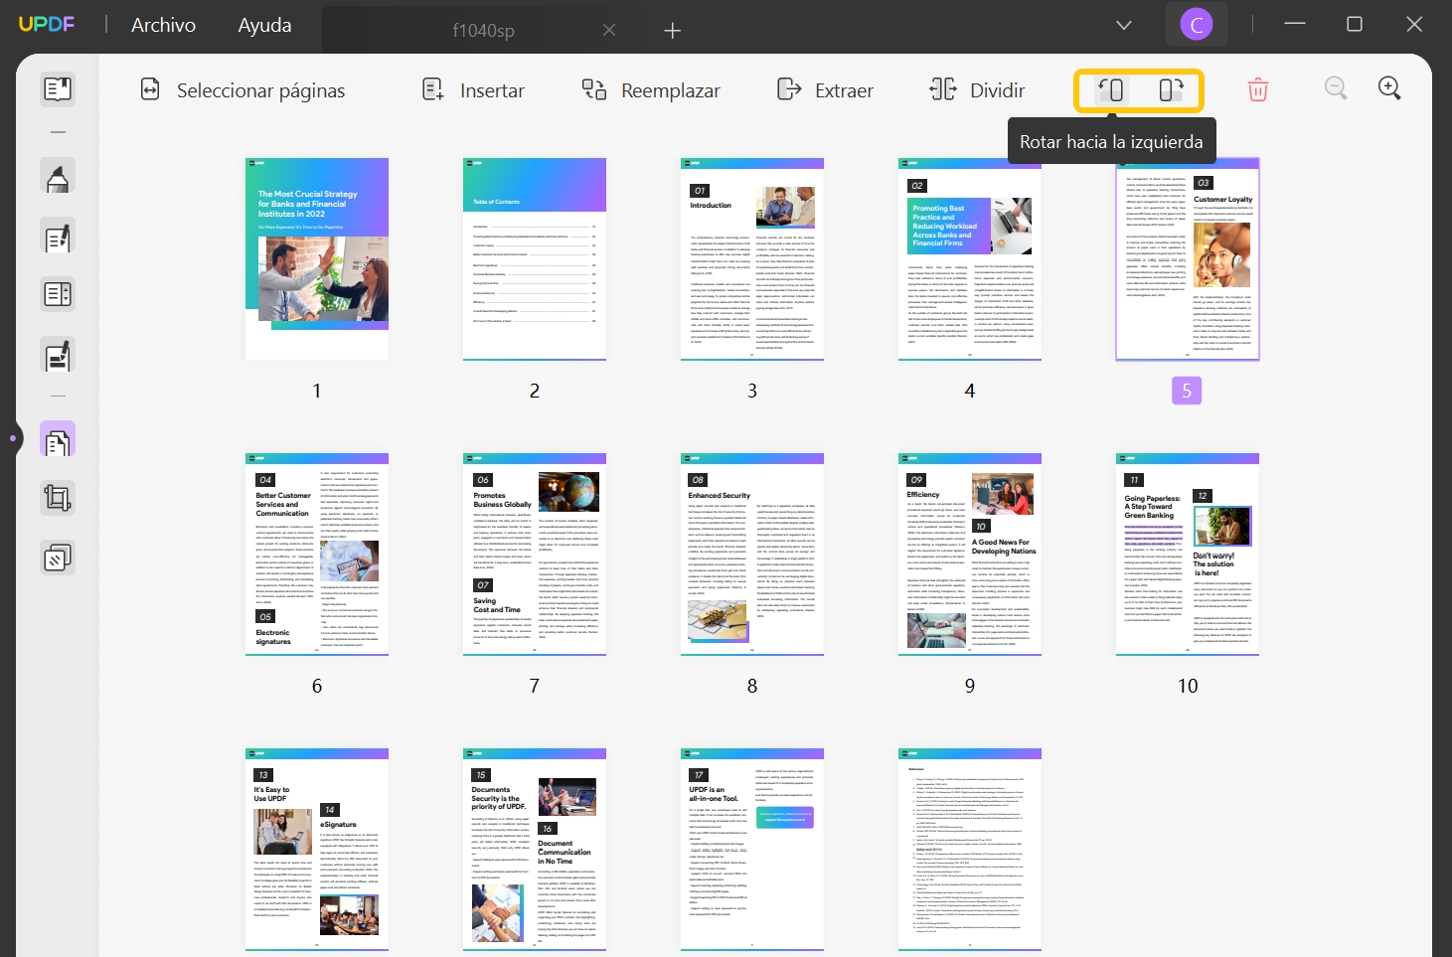Select the UPDF all-in-one Tool thumbnail
This screenshot has height=957, width=1452.
click(x=752, y=850)
